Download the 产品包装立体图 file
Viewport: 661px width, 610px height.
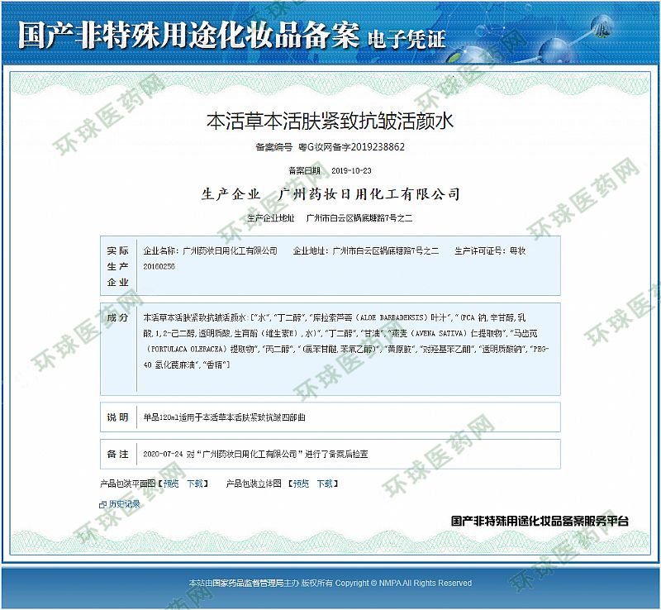point(326,484)
